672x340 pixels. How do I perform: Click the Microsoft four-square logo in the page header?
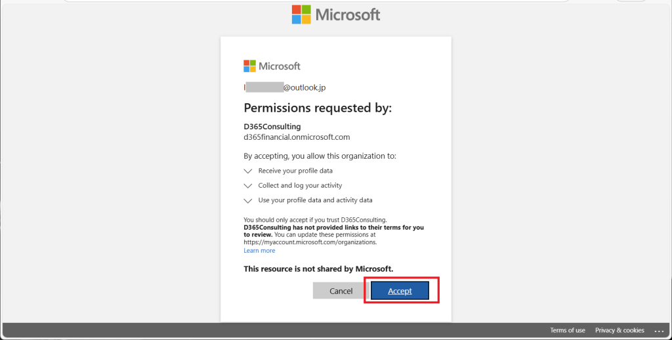(301, 14)
